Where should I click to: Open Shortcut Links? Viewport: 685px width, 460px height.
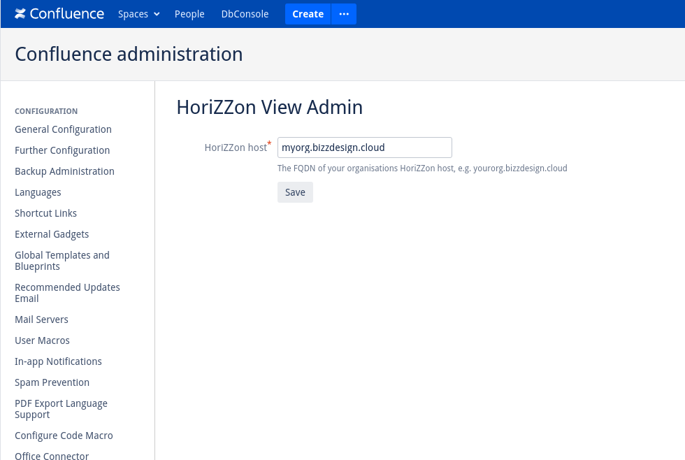[46, 213]
